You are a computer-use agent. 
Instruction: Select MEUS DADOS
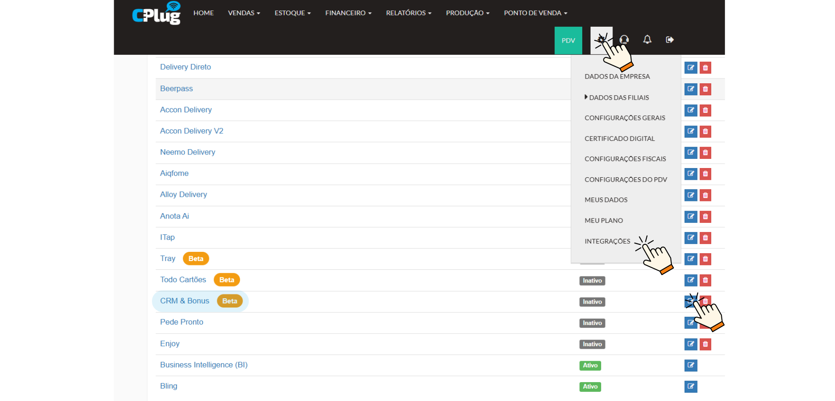606,200
